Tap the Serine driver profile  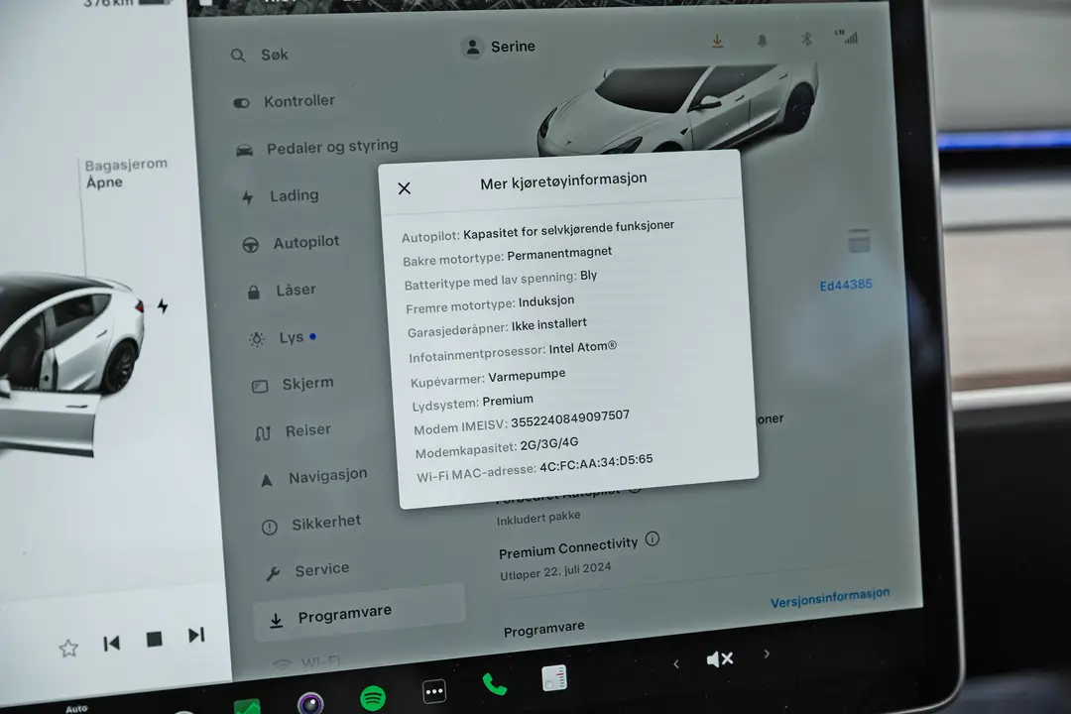pos(498,47)
